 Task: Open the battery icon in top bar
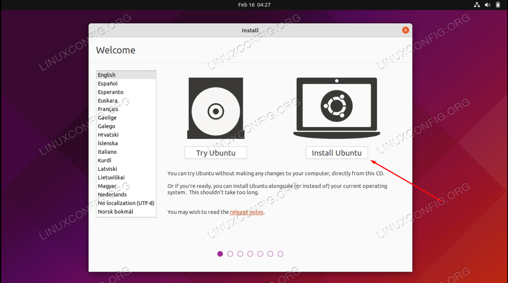(498, 5)
